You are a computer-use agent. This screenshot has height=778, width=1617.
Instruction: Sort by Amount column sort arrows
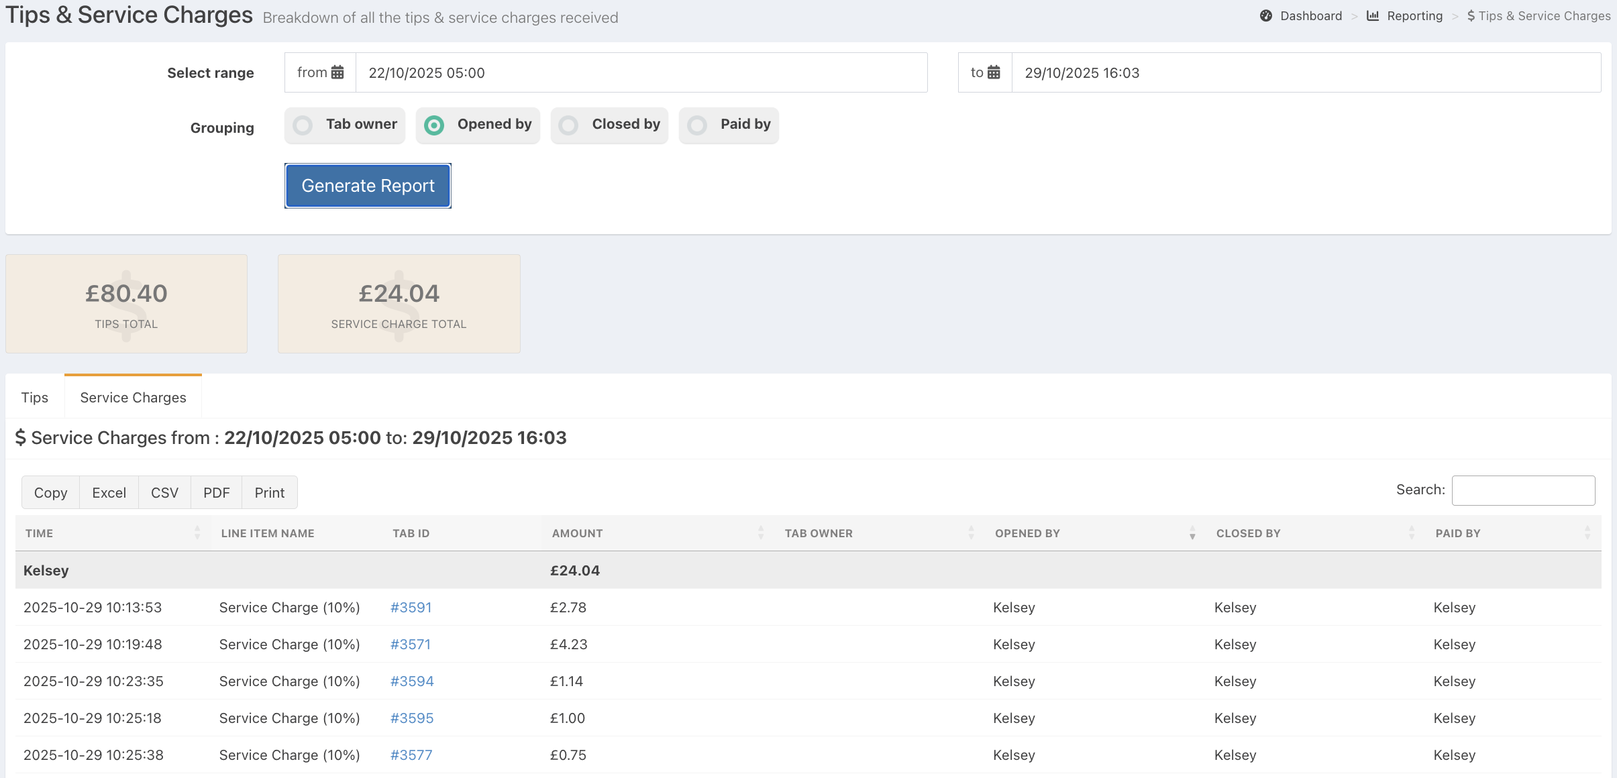pos(761,533)
